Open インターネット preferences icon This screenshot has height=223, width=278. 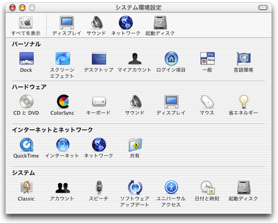(63, 145)
